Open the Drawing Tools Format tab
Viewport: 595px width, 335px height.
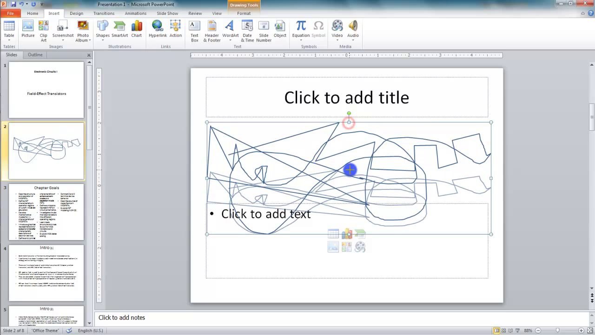coord(244,13)
